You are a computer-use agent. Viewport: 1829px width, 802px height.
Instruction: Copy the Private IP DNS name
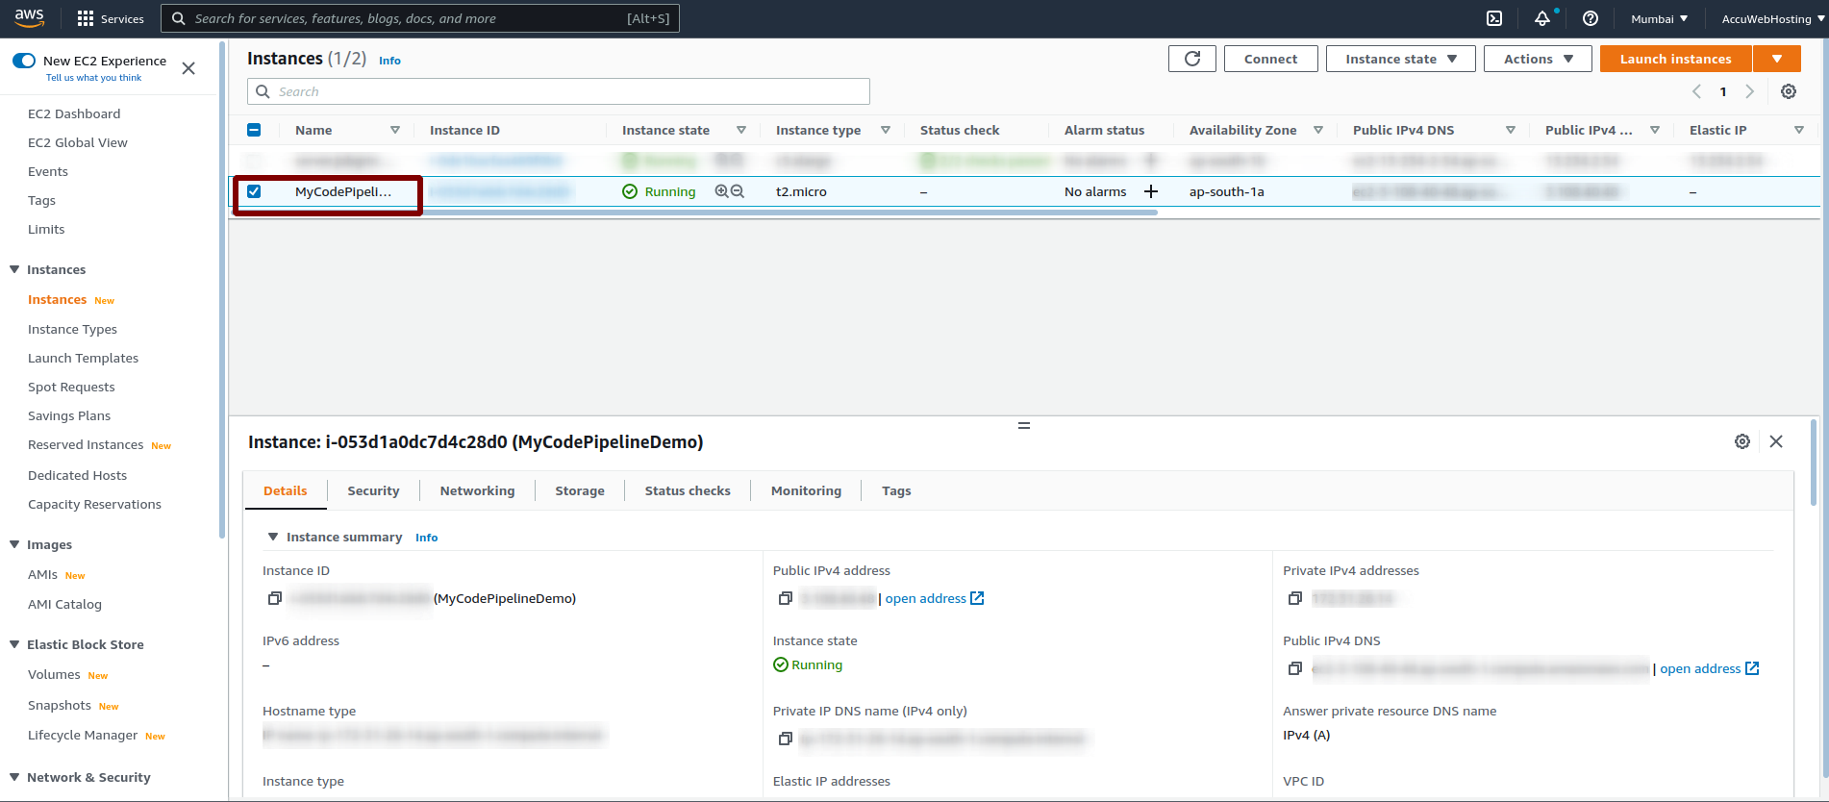coord(786,739)
